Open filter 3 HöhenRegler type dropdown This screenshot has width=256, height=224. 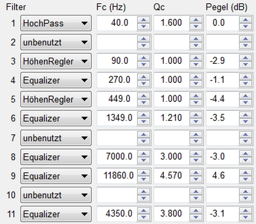(x=56, y=61)
